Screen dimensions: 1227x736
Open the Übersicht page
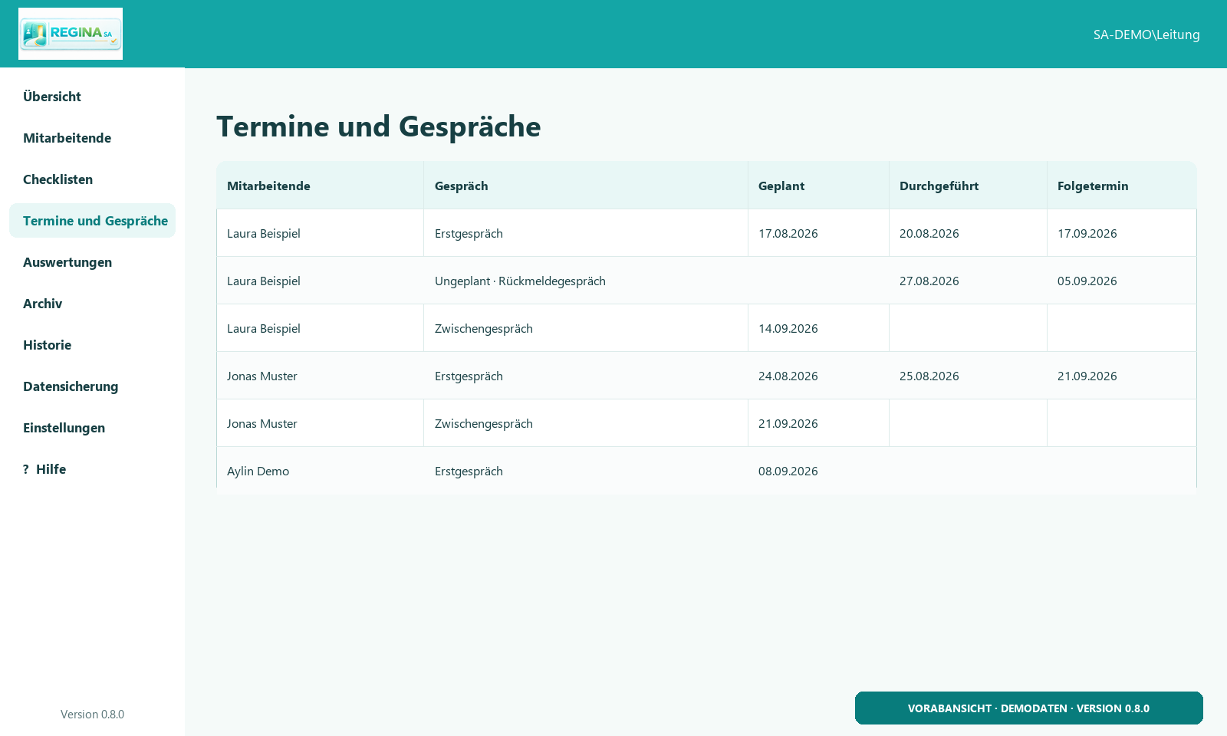92,97
